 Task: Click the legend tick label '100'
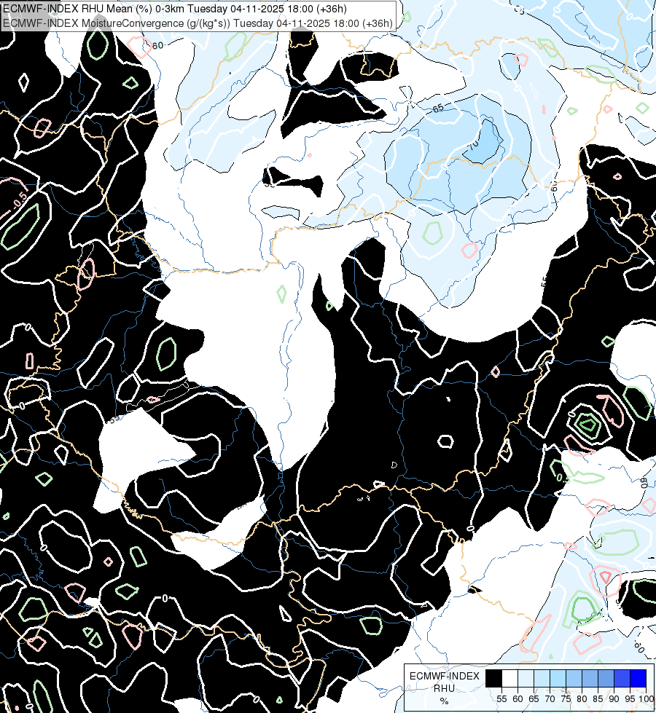[x=646, y=699]
